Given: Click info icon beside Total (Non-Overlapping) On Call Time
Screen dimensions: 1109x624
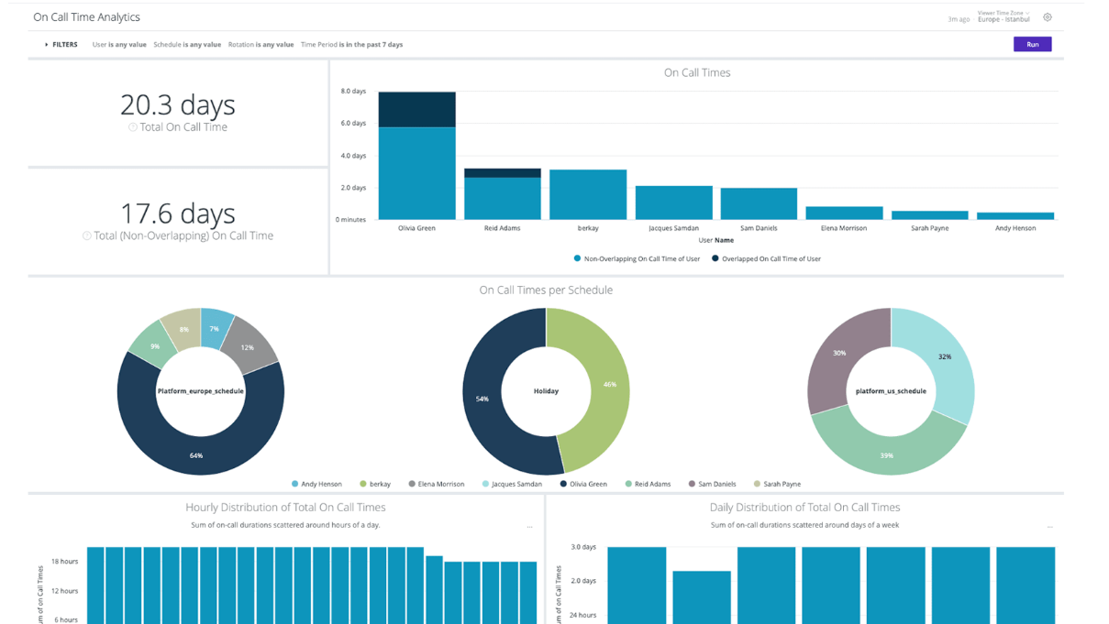Looking at the screenshot, I should [x=87, y=235].
